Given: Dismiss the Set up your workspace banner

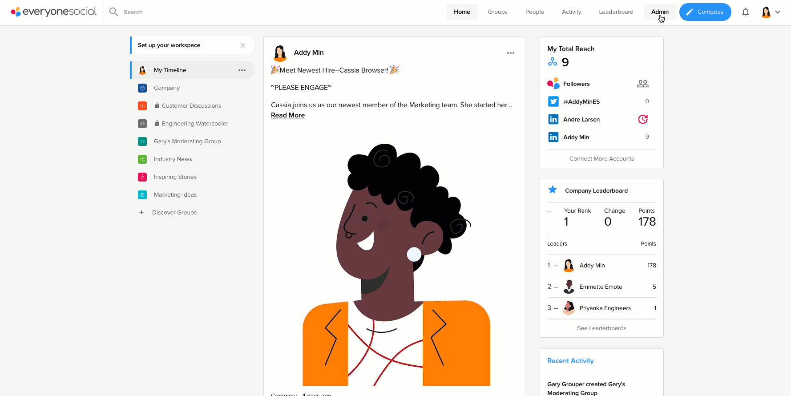Looking at the screenshot, I should pos(243,45).
